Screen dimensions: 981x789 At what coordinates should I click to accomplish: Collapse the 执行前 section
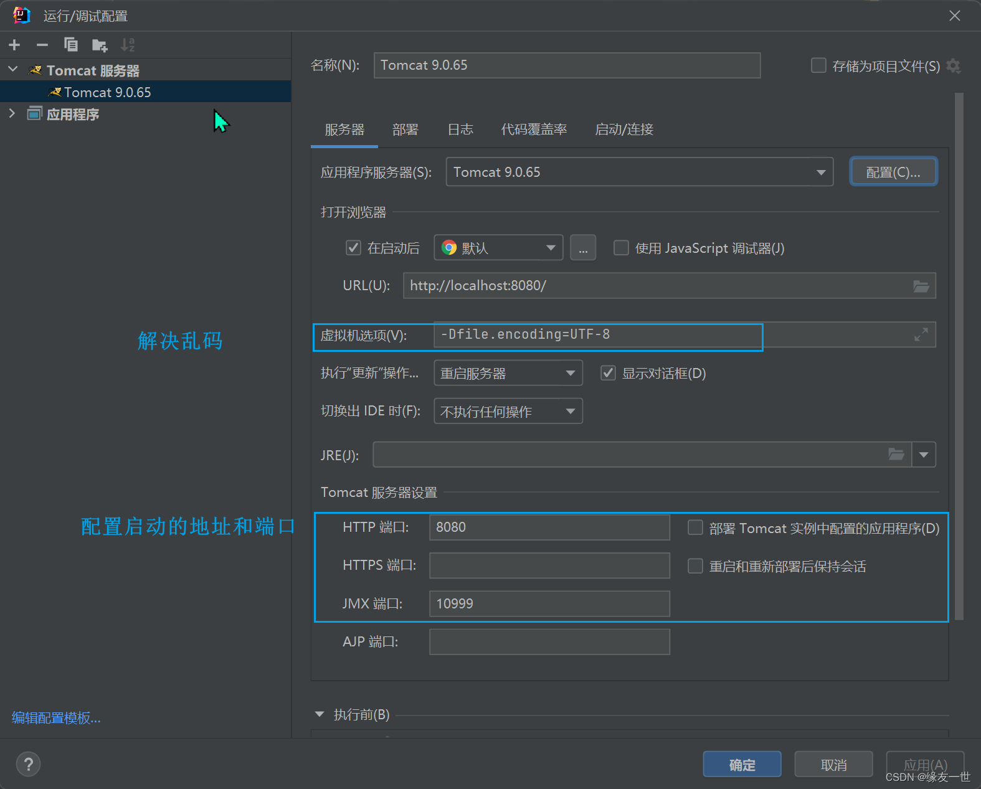(320, 714)
